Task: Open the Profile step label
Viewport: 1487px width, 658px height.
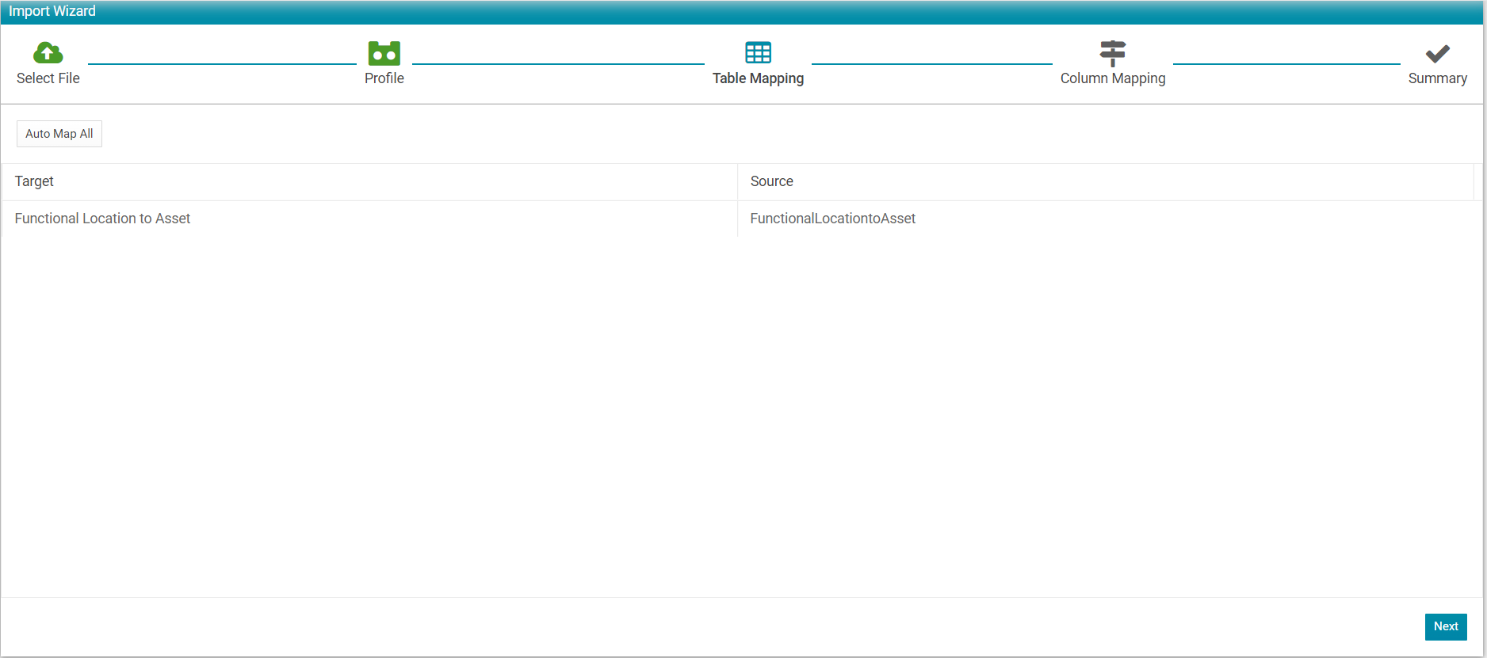Action: (384, 78)
